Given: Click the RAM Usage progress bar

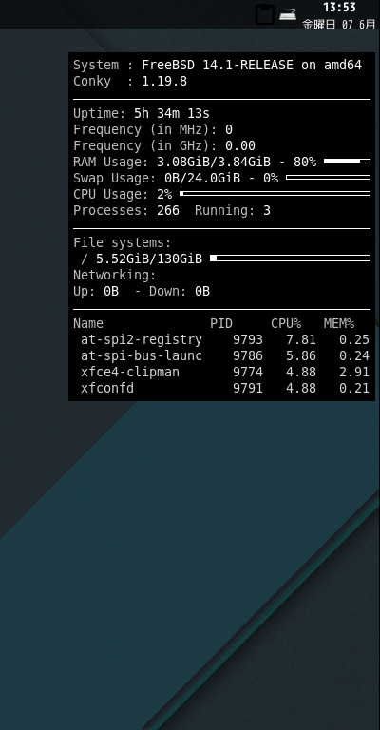Looking at the screenshot, I should (347, 161).
